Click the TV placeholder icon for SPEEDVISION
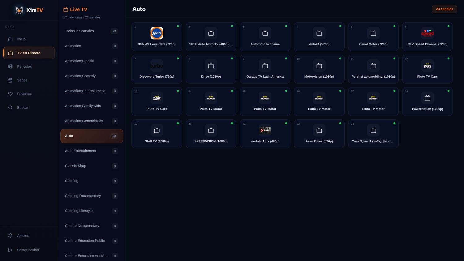Viewport: 464px width, 261px height. [x=211, y=130]
